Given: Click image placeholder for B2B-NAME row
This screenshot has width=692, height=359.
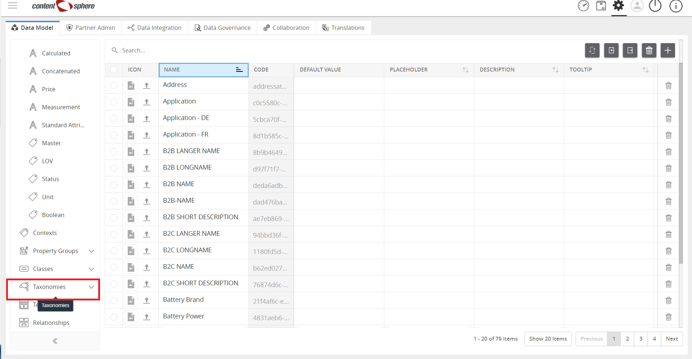Looking at the screenshot, I should click(x=131, y=201).
